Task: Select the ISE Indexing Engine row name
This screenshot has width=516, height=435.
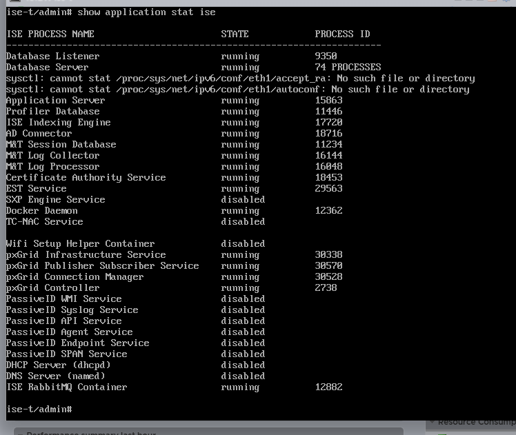Action: [x=58, y=122]
